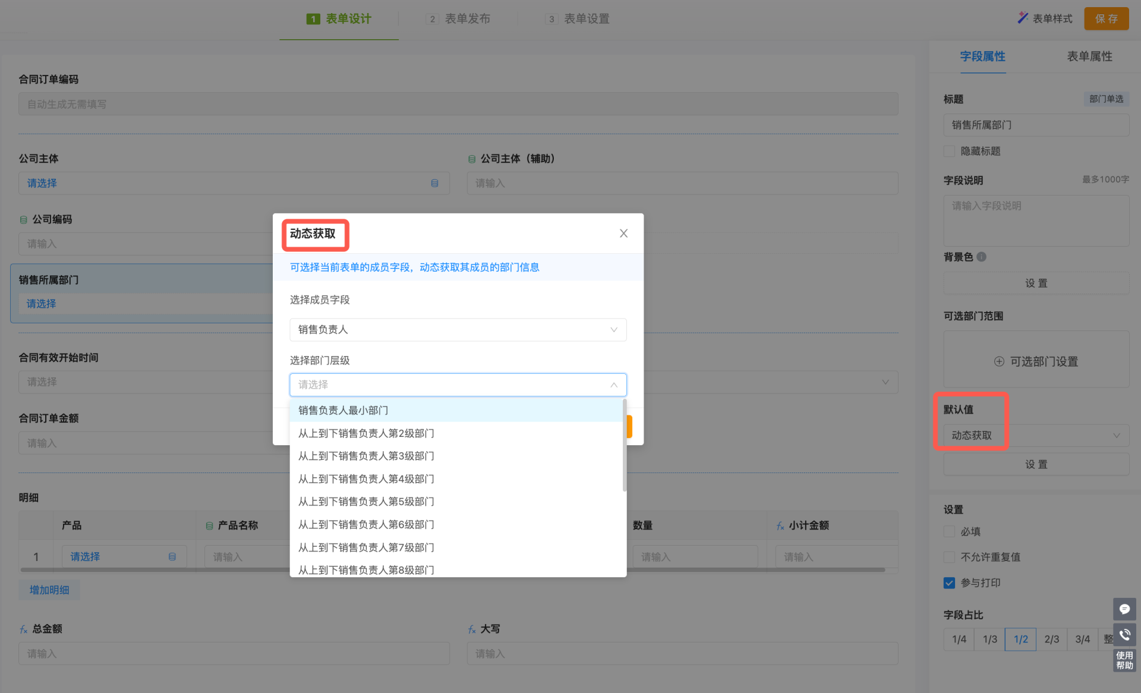
Task: Click the database icon in 公司主体 field
Action: 434,183
